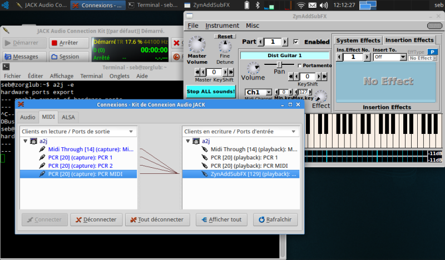Open Session menu button in JACK window
Image resolution: width=445 pixels, height=260 pixels.
68,57
